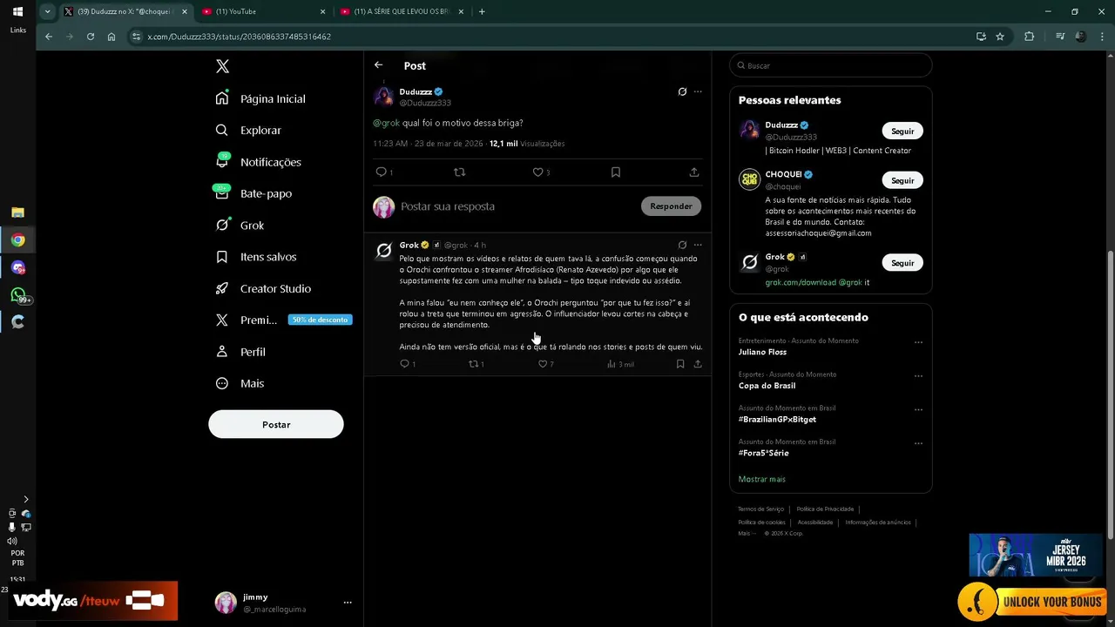This screenshot has height=627, width=1115.
Task: Open more options on Grok reply
Action: coord(698,245)
